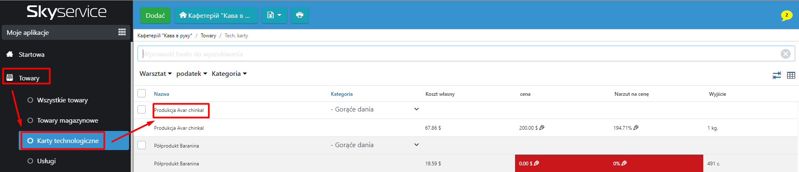Expand the Warsztat filter dropdown

point(155,74)
